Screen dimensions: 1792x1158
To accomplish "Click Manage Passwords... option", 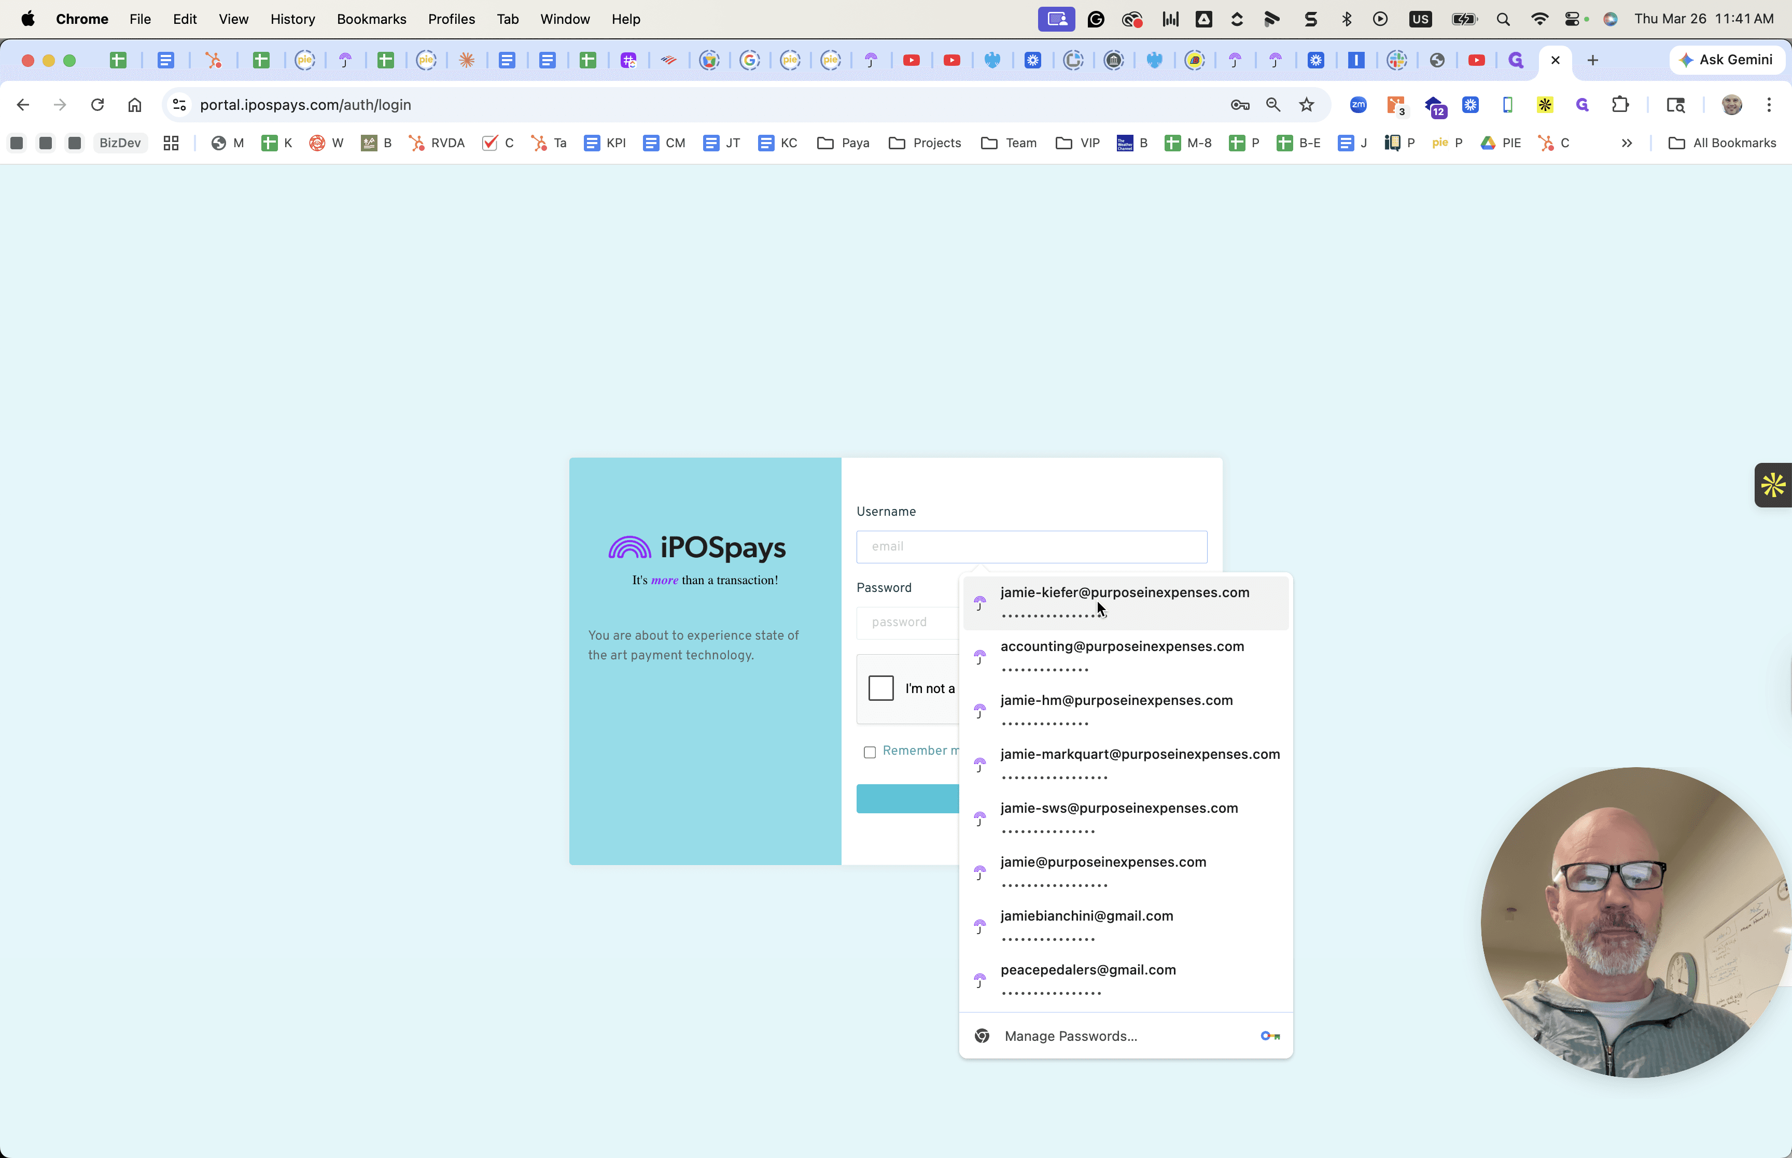I will click(x=1126, y=1036).
